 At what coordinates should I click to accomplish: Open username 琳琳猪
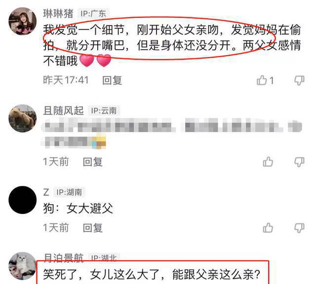coord(58,14)
